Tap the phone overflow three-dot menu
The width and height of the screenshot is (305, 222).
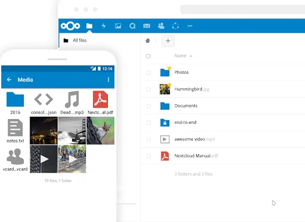pyautogui.click(x=108, y=80)
